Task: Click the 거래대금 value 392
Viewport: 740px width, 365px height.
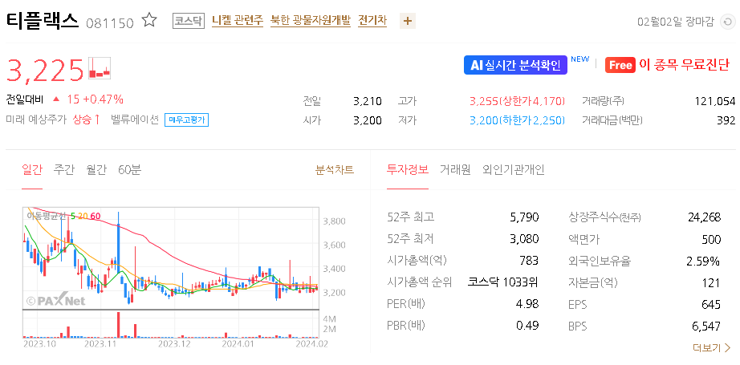Action: 726,120
